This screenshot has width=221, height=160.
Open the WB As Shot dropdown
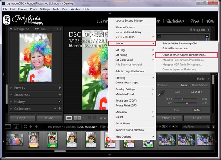(196, 92)
